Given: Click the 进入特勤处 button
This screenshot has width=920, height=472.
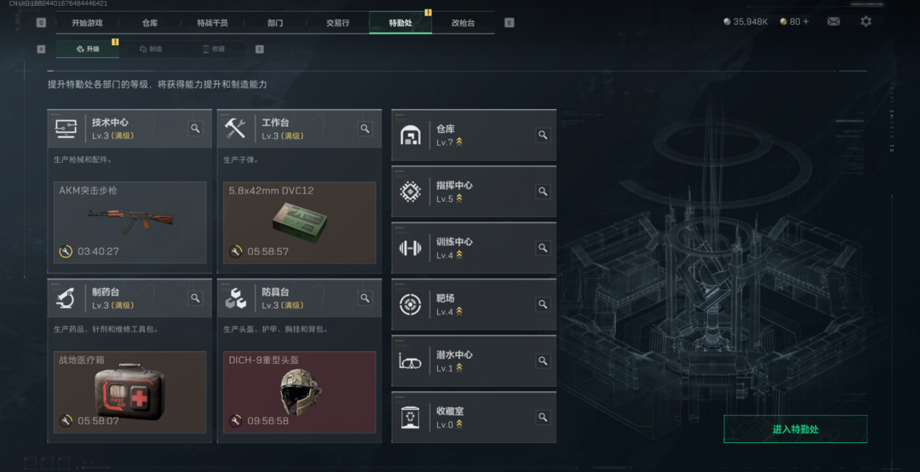Looking at the screenshot, I should (795, 429).
